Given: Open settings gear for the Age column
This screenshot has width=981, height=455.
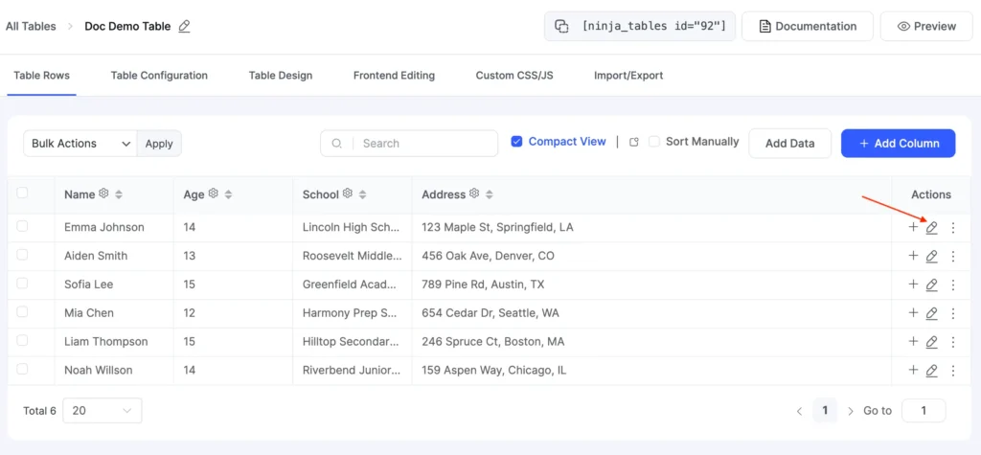Looking at the screenshot, I should [214, 193].
